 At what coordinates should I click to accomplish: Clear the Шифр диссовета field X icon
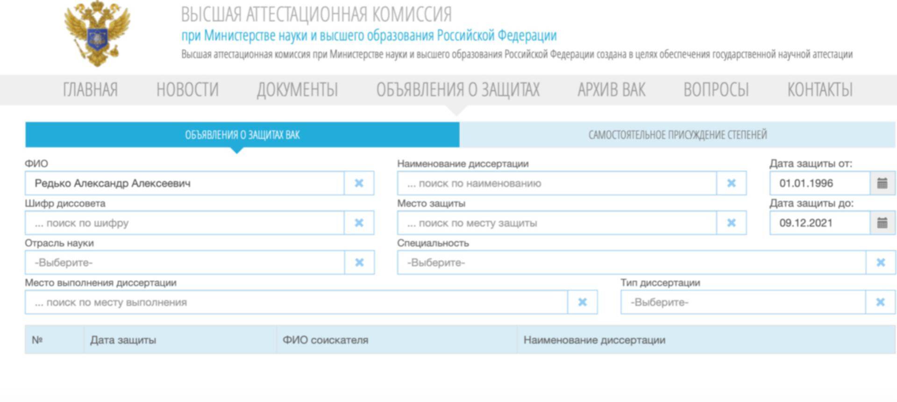pyautogui.click(x=359, y=223)
